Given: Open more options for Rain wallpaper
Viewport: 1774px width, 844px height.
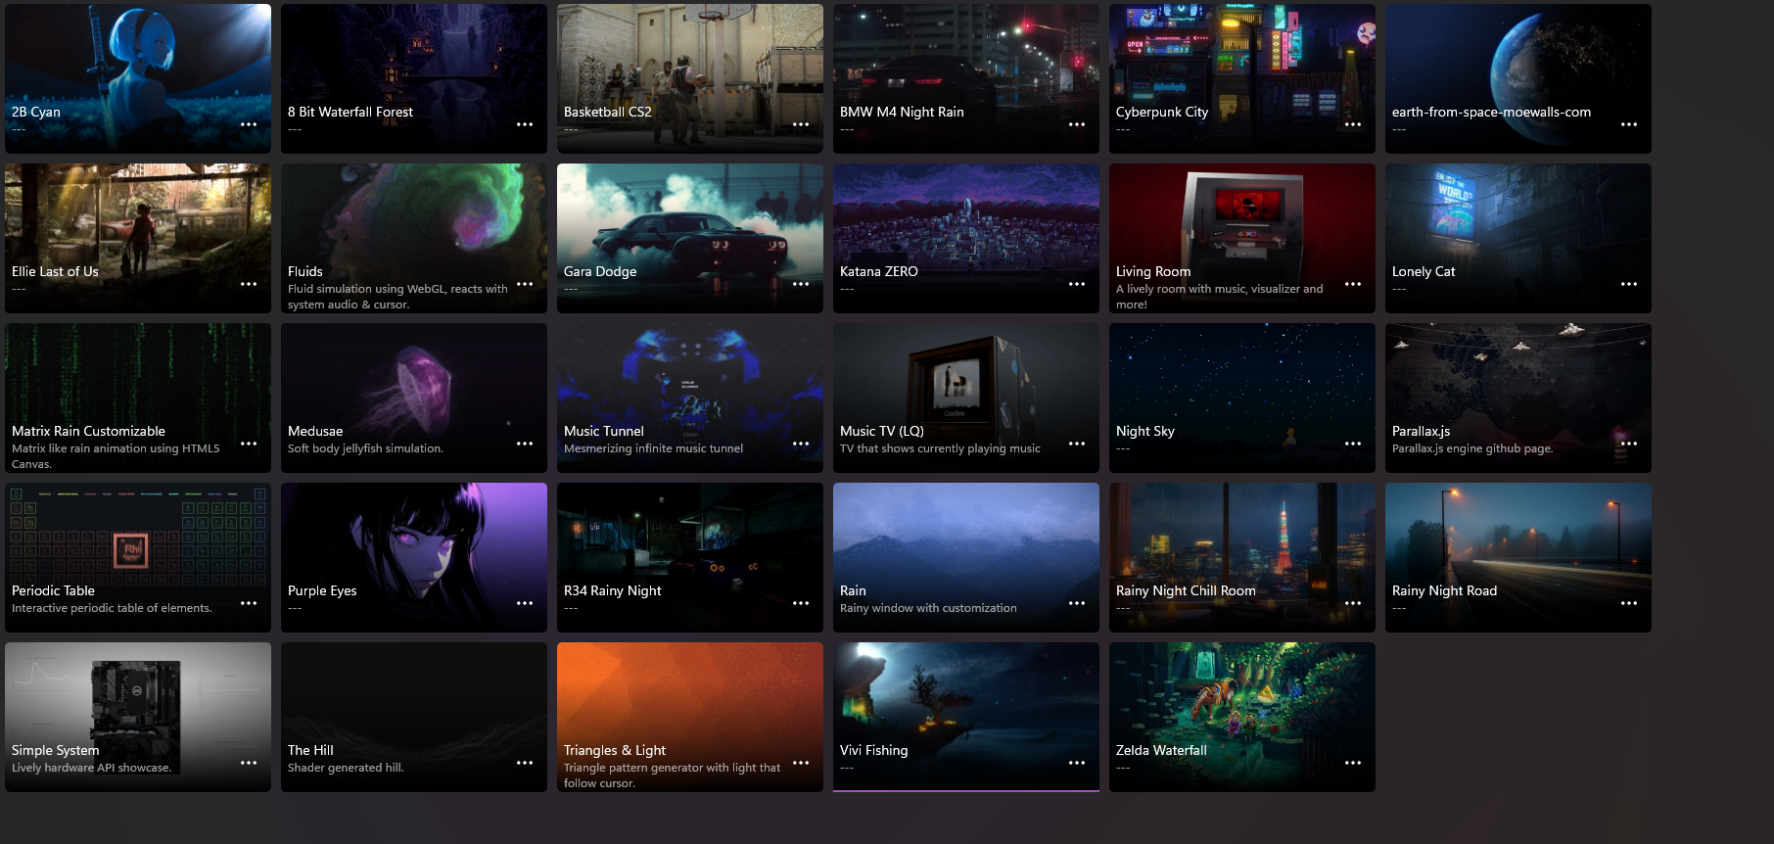Looking at the screenshot, I should (x=1077, y=603).
